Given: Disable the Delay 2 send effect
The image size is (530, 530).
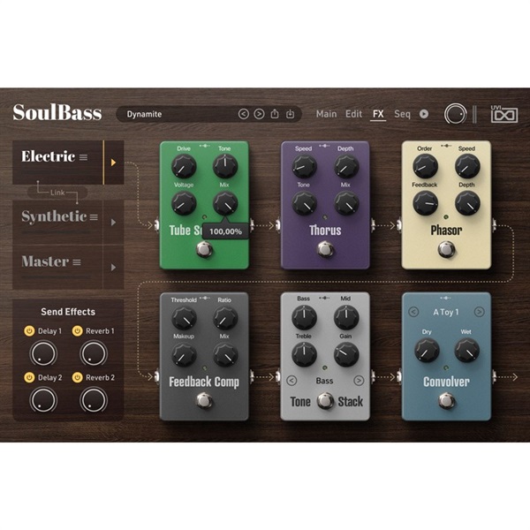Looking at the screenshot, I should click(28, 377).
